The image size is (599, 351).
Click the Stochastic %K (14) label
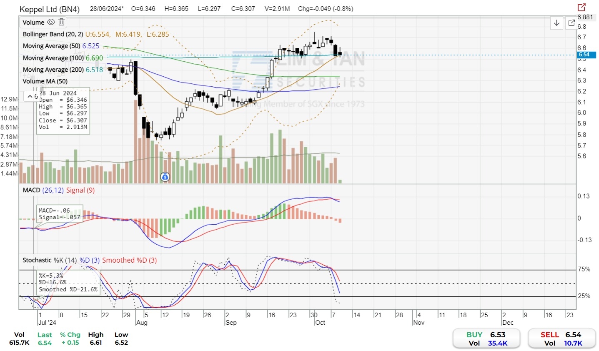(x=50, y=260)
